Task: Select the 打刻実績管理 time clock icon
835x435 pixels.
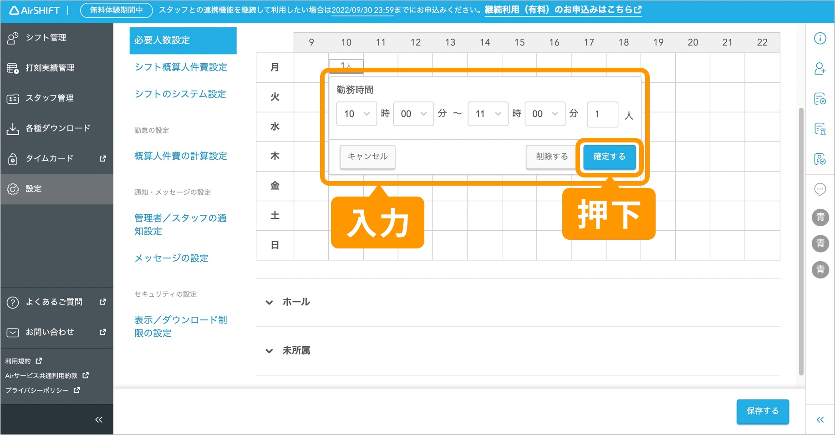Action: pyautogui.click(x=13, y=68)
